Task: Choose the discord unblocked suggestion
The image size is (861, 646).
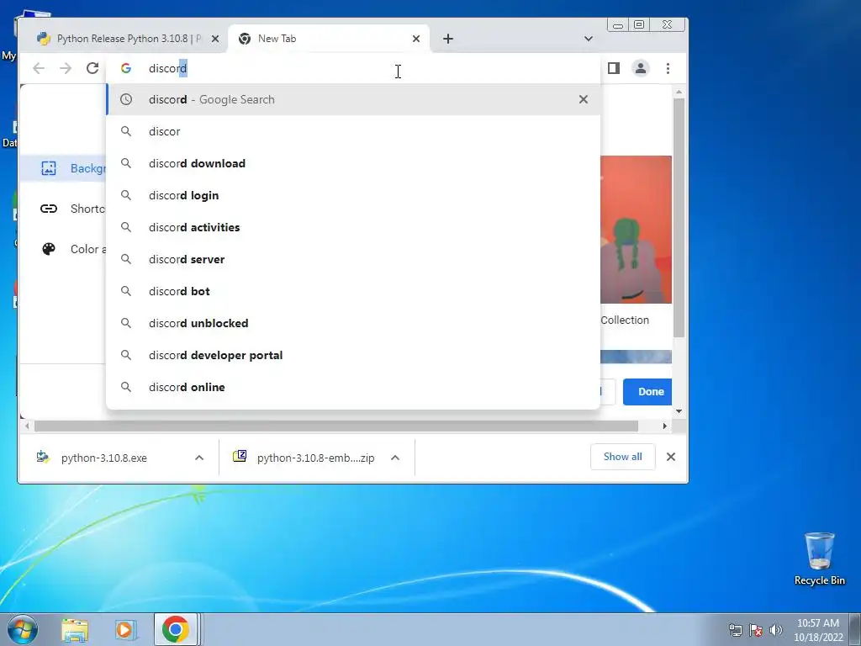Action: tap(353, 323)
